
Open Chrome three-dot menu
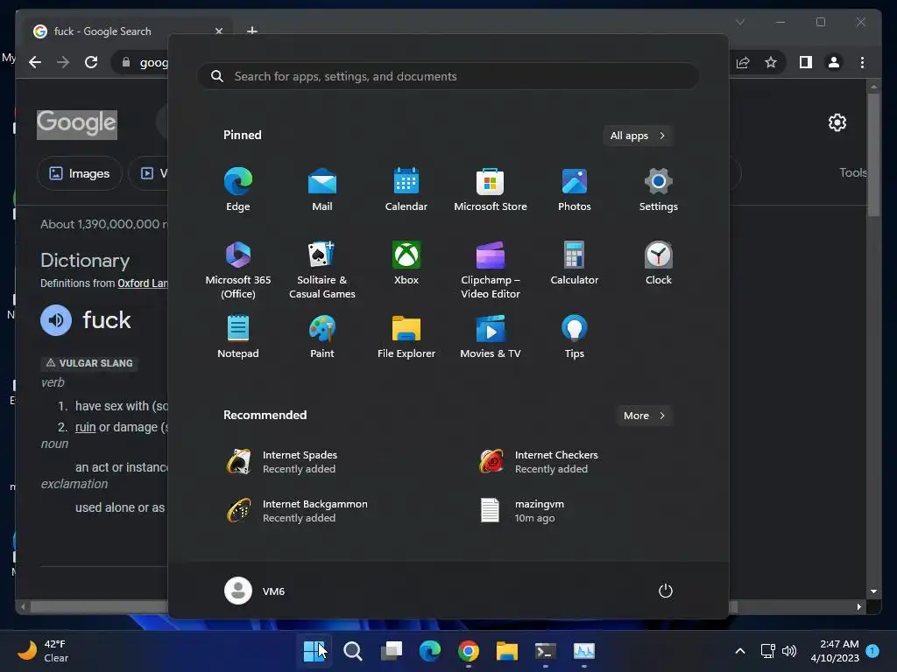click(x=862, y=62)
